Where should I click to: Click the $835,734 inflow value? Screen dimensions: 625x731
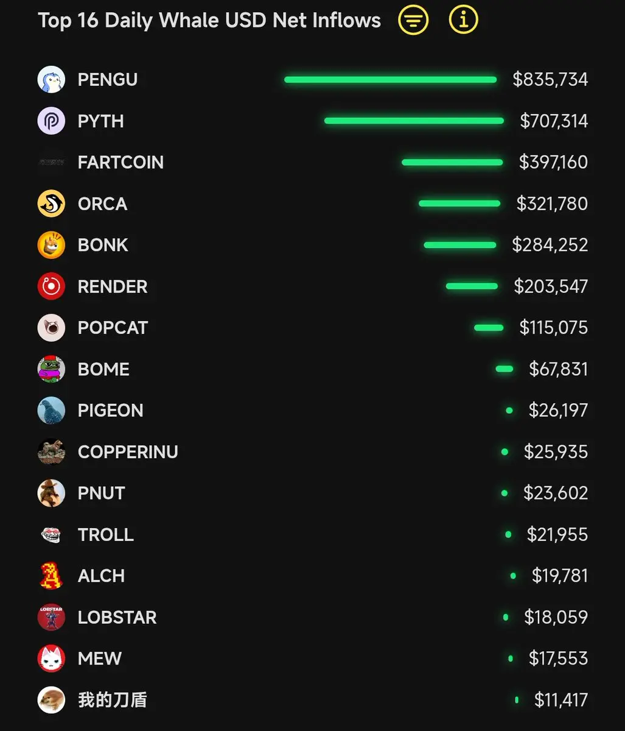pyautogui.click(x=550, y=79)
